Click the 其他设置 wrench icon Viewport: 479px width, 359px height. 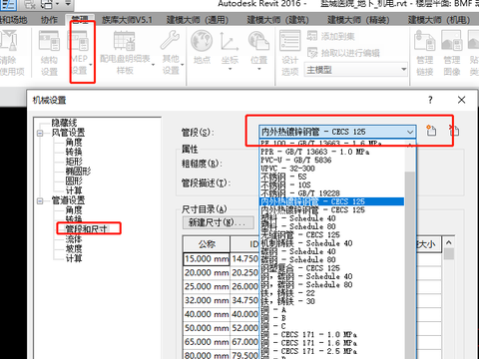[x=170, y=40]
